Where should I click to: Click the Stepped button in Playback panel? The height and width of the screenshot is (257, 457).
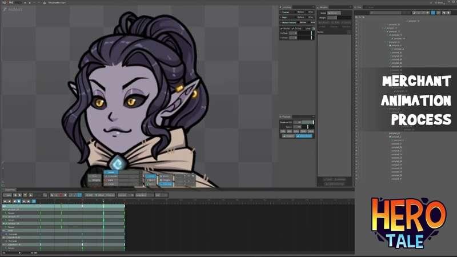coord(288,136)
